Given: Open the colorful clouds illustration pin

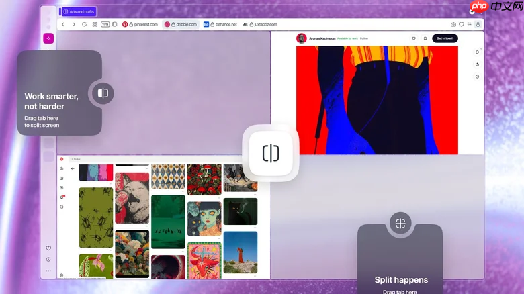Looking at the screenshot, I should point(132,254).
